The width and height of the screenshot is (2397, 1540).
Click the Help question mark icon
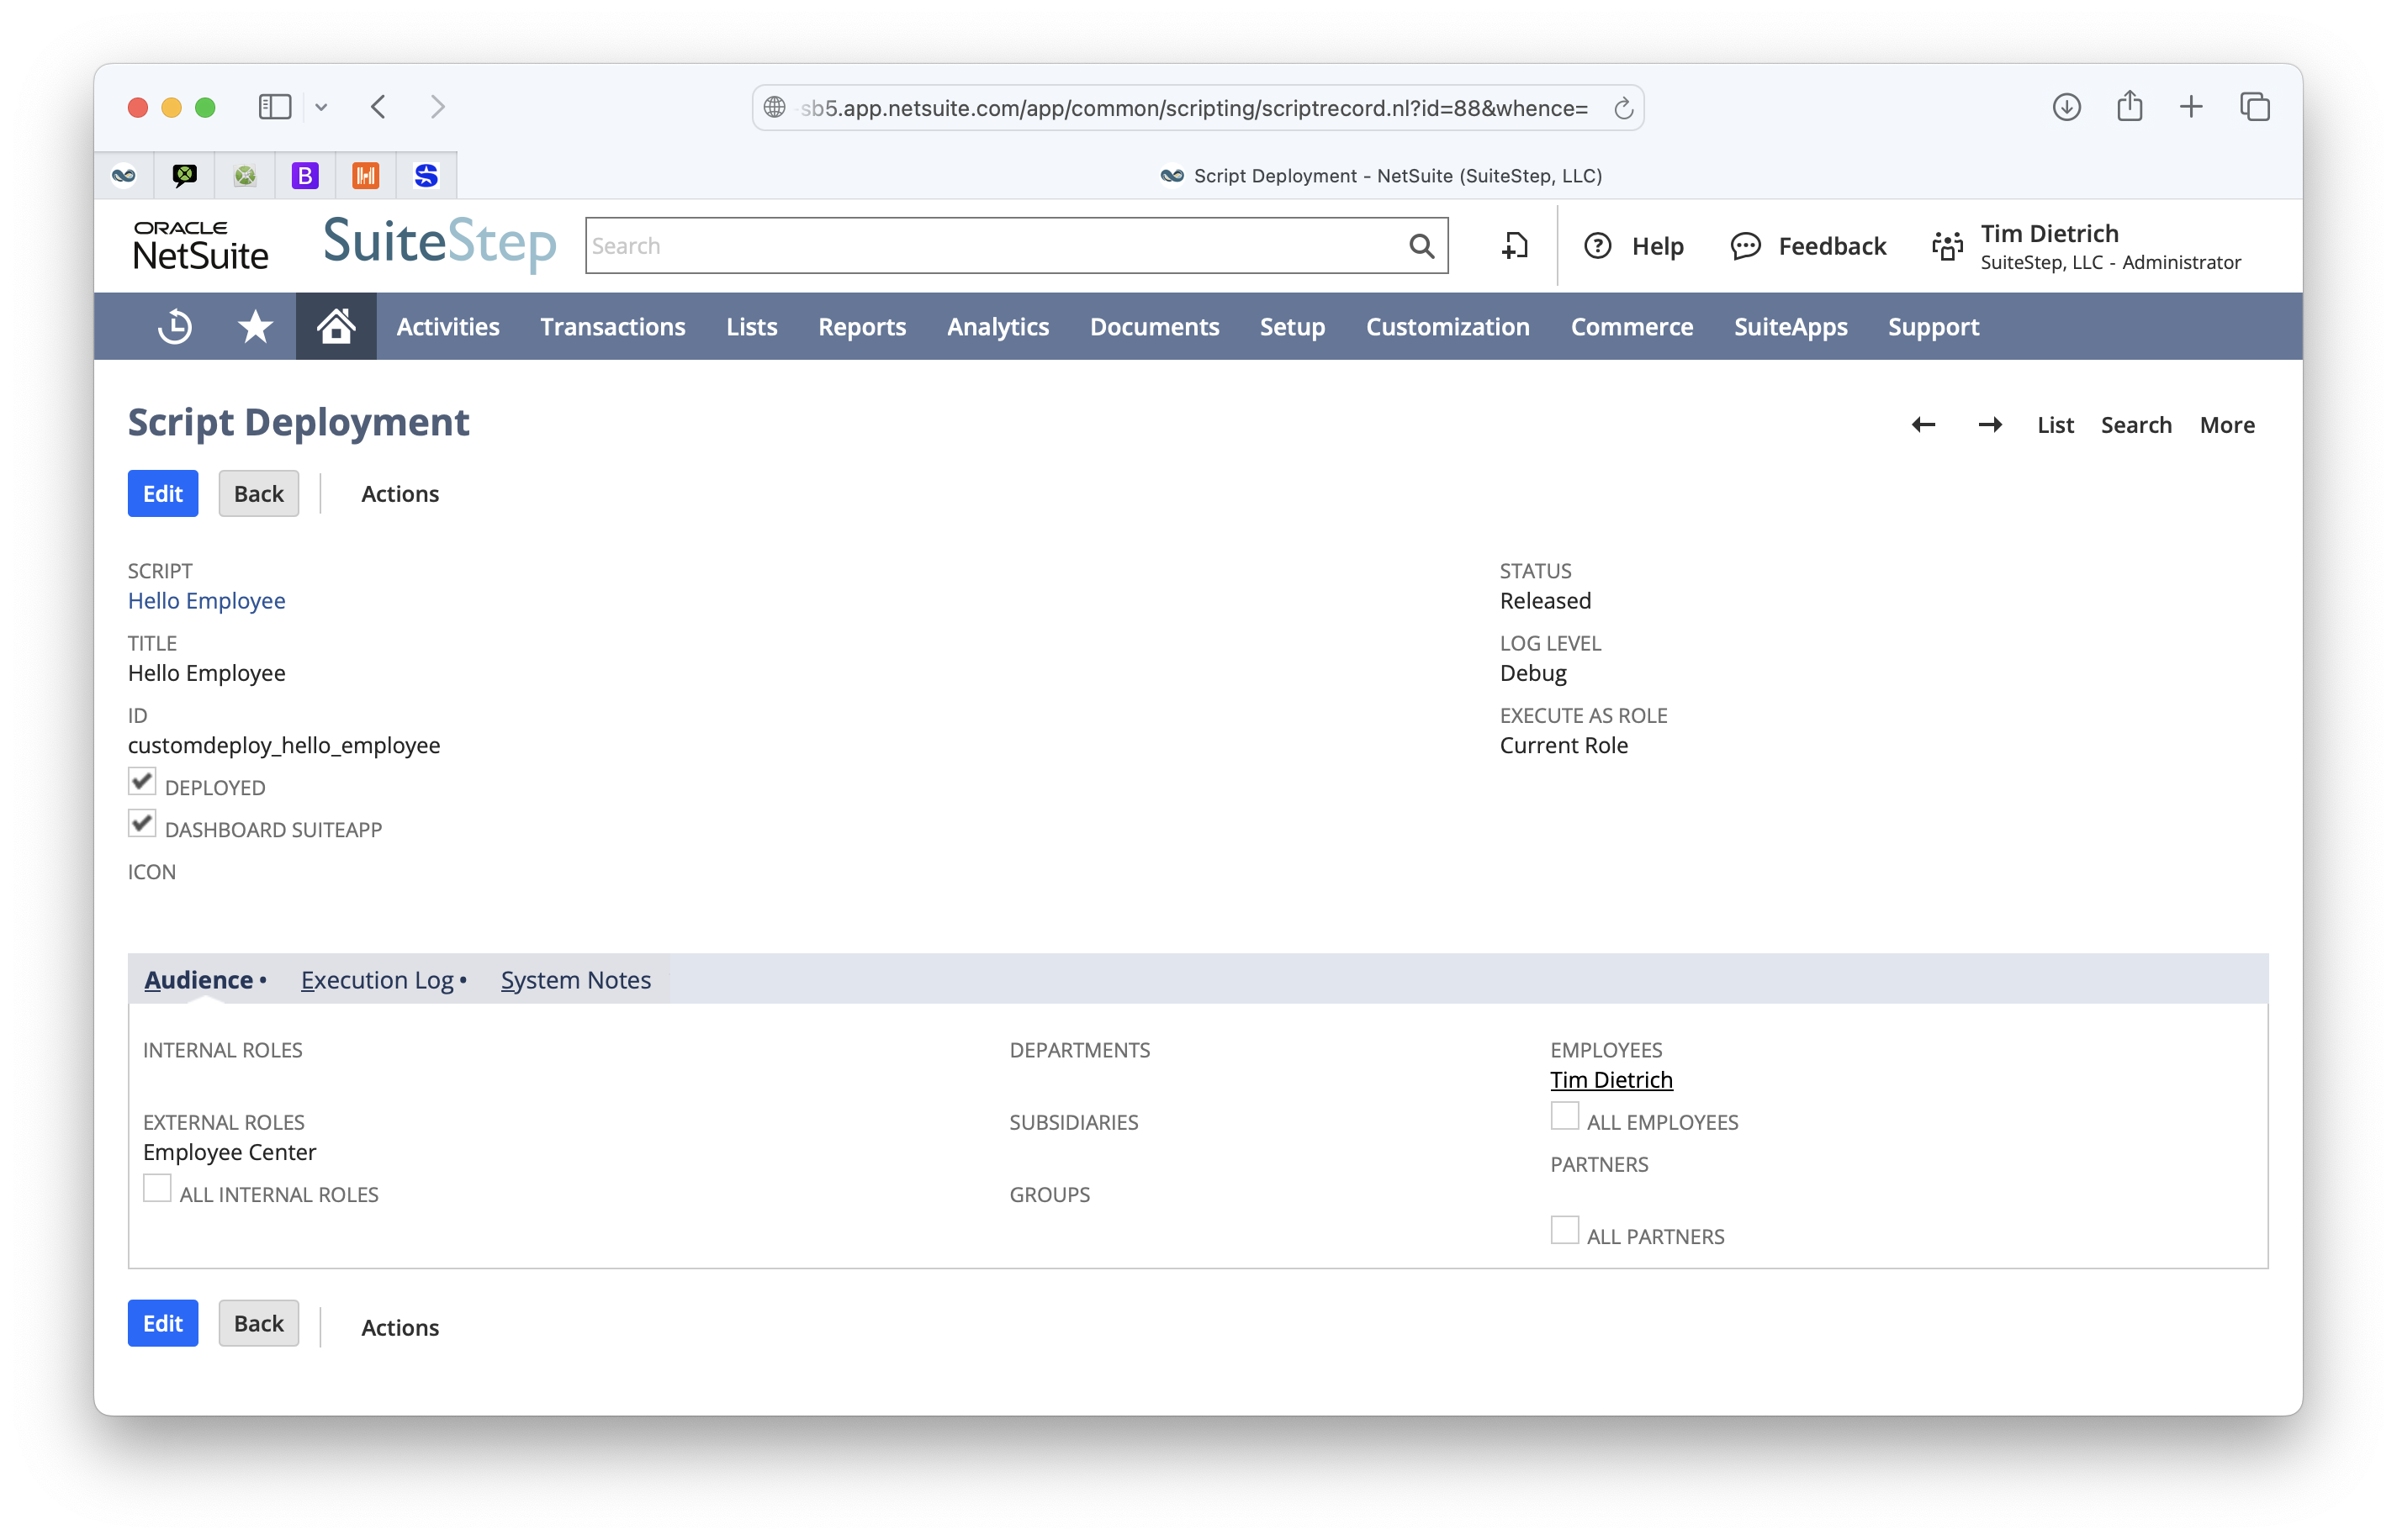(x=1598, y=246)
